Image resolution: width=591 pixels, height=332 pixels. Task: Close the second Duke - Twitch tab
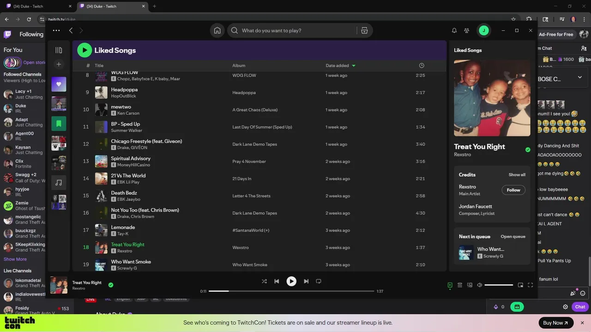(144, 6)
